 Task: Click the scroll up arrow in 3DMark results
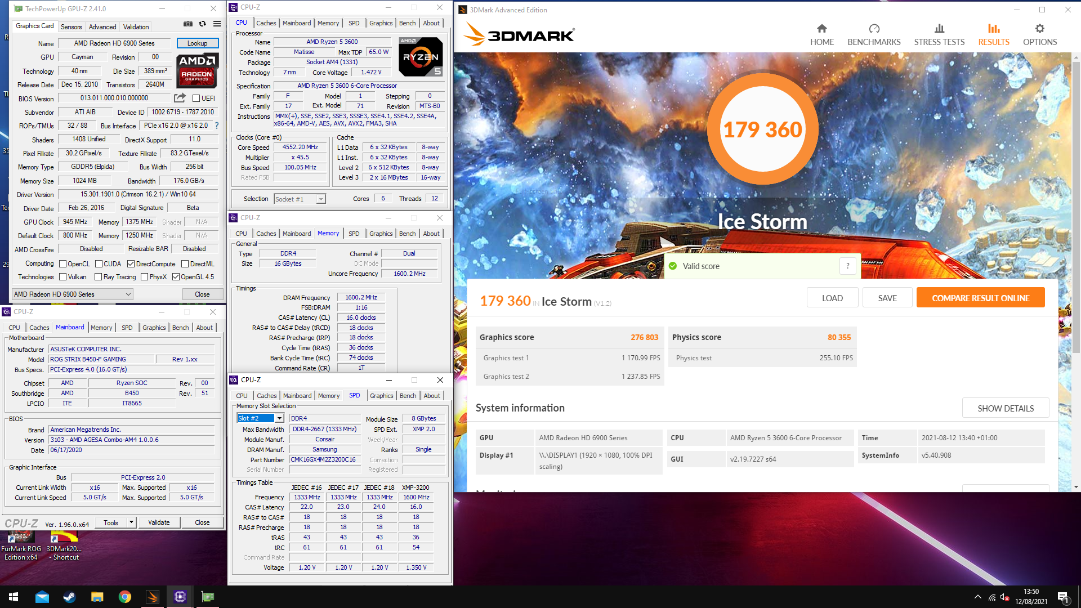(x=1076, y=57)
